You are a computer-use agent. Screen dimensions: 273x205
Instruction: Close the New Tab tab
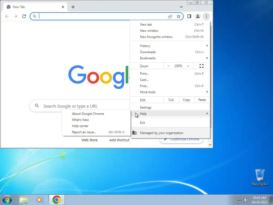63,7
